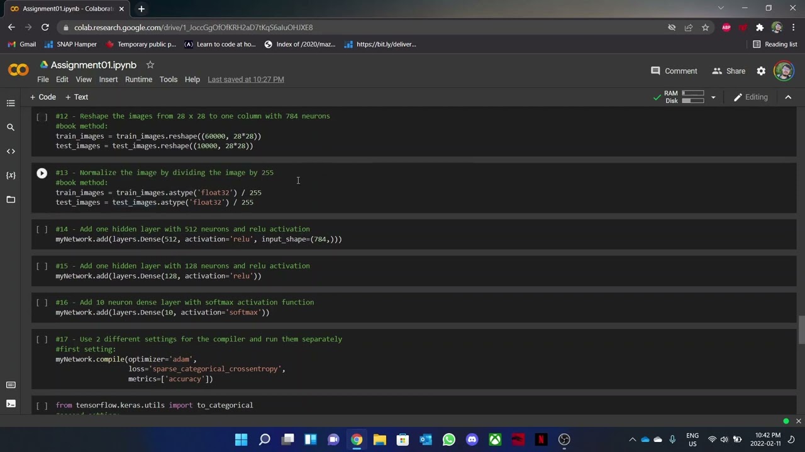Close the Assignment01.ipynb browser tab
805x452 pixels.
(x=121, y=9)
